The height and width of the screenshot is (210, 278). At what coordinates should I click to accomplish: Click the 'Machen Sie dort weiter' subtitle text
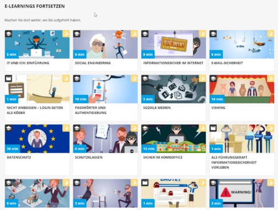[x=43, y=20]
